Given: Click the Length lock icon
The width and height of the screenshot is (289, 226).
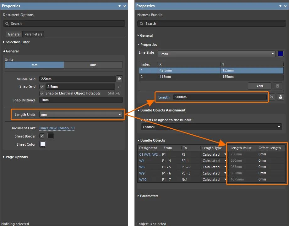Looking at the screenshot, I should (281, 97).
